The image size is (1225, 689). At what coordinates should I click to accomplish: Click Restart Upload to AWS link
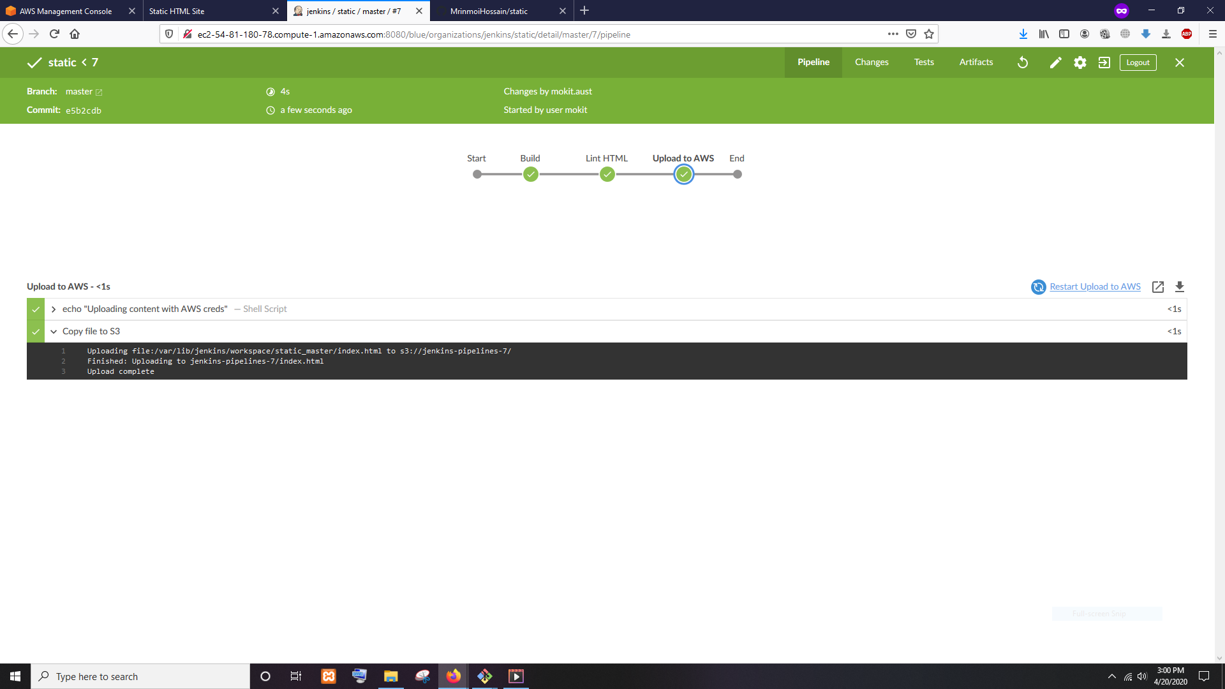(1095, 287)
